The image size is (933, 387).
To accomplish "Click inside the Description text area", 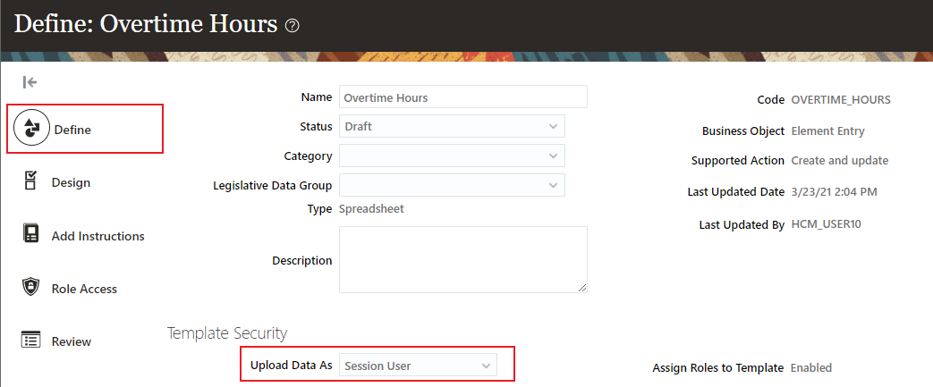I will click(x=462, y=258).
